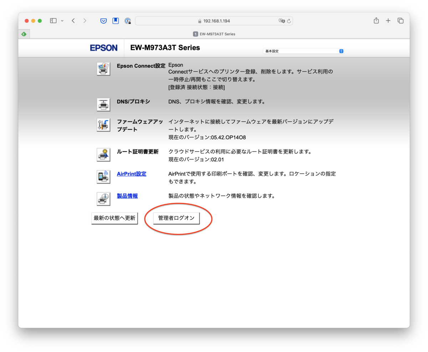Click the EPSON logo

coord(103,48)
